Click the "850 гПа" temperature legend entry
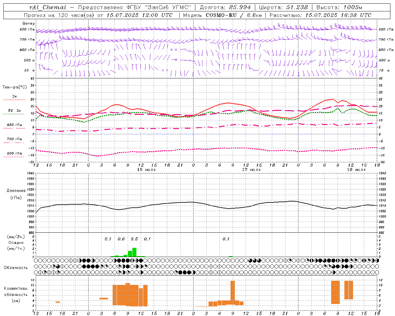 click(x=14, y=125)
